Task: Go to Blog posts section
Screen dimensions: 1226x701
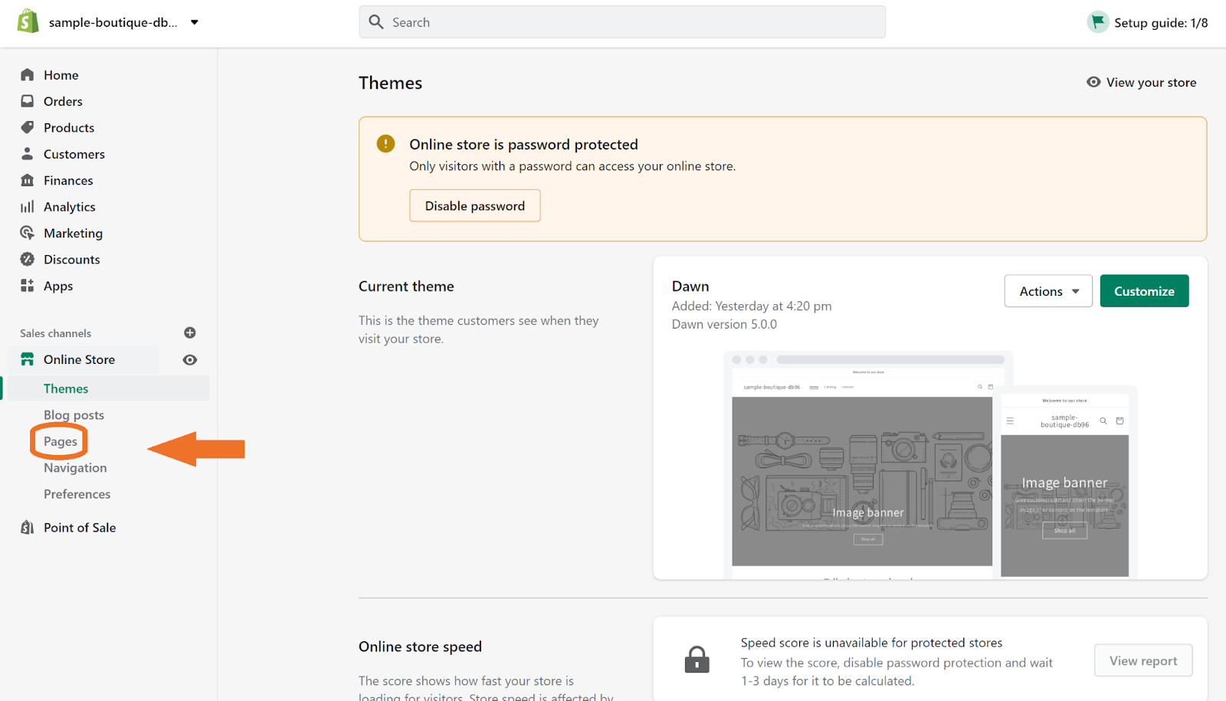Action: click(x=74, y=415)
